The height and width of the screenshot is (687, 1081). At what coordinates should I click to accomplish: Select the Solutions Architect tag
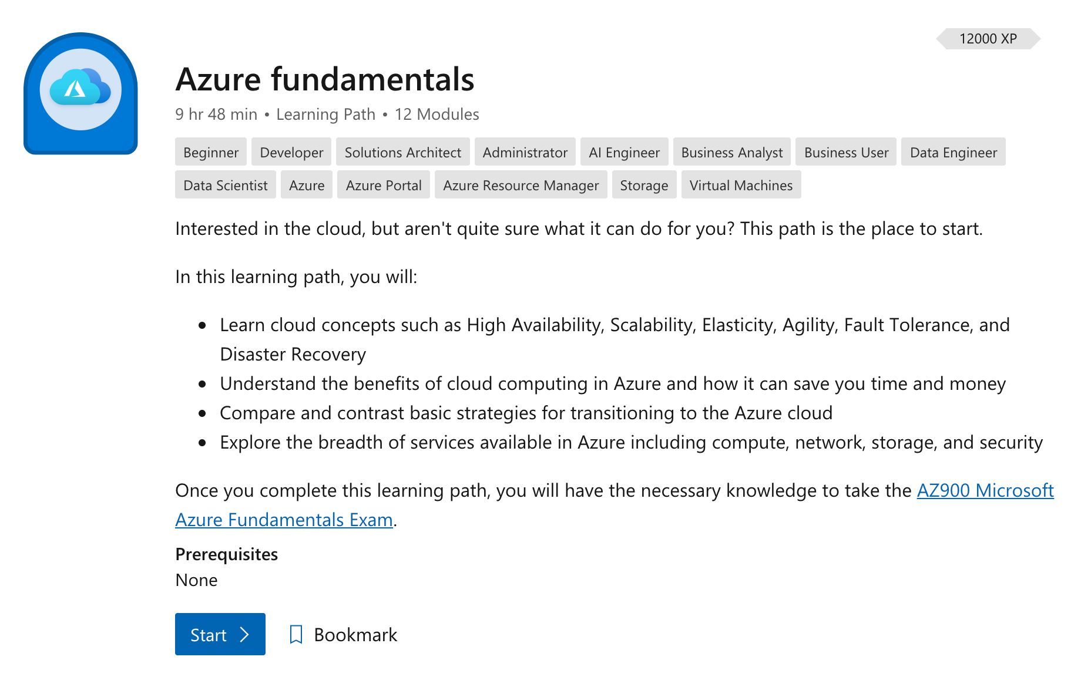pos(402,152)
